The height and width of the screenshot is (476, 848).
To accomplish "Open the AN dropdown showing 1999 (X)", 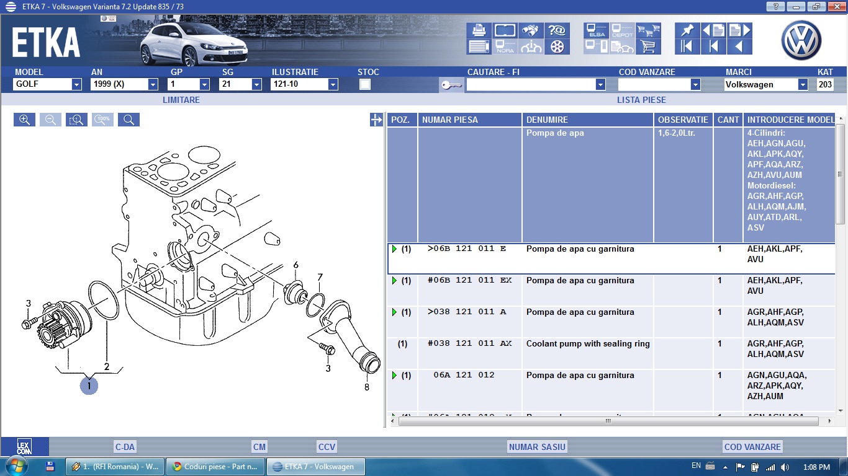I will pos(153,84).
